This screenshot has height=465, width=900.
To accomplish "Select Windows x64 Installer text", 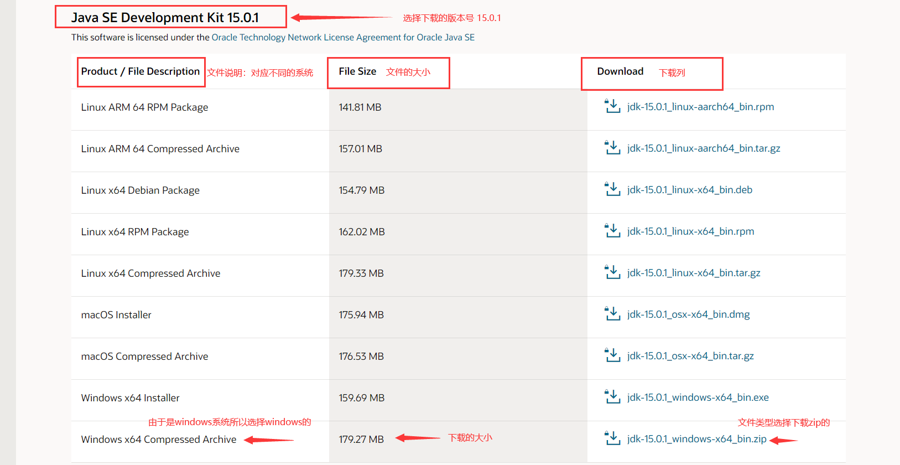I will tap(131, 398).
